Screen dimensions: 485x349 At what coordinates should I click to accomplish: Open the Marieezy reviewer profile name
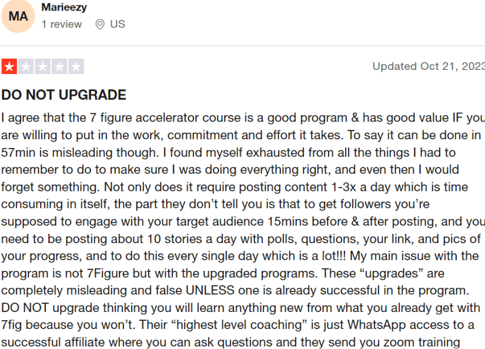coord(64,8)
